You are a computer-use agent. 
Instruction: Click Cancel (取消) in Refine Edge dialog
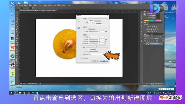tap(95, 61)
